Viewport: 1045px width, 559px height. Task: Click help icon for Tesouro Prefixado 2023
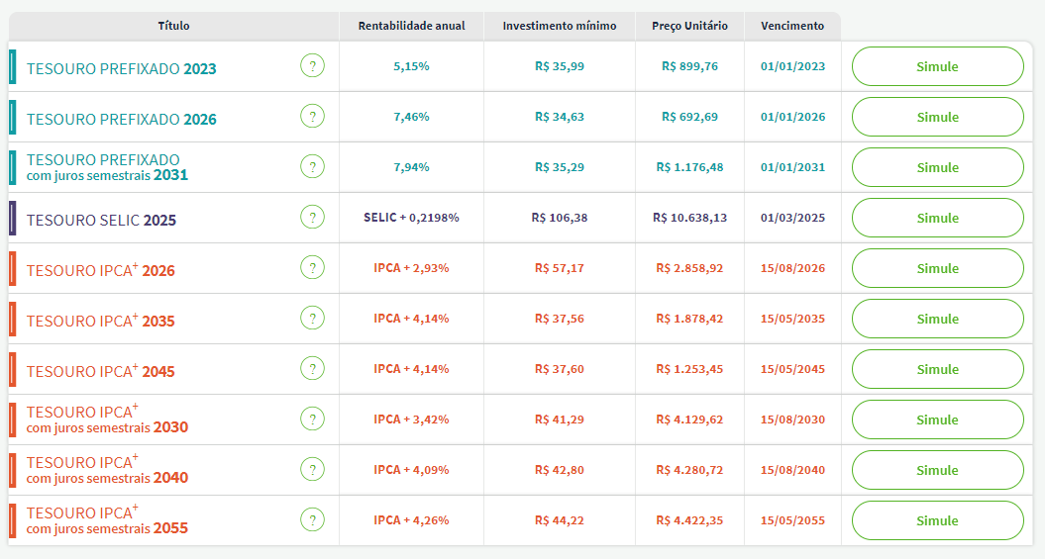pyautogui.click(x=312, y=66)
